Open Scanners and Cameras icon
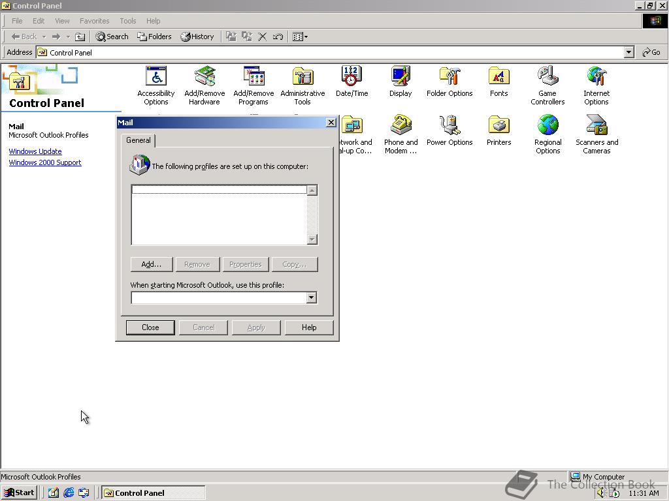The height and width of the screenshot is (501, 669). [596, 134]
